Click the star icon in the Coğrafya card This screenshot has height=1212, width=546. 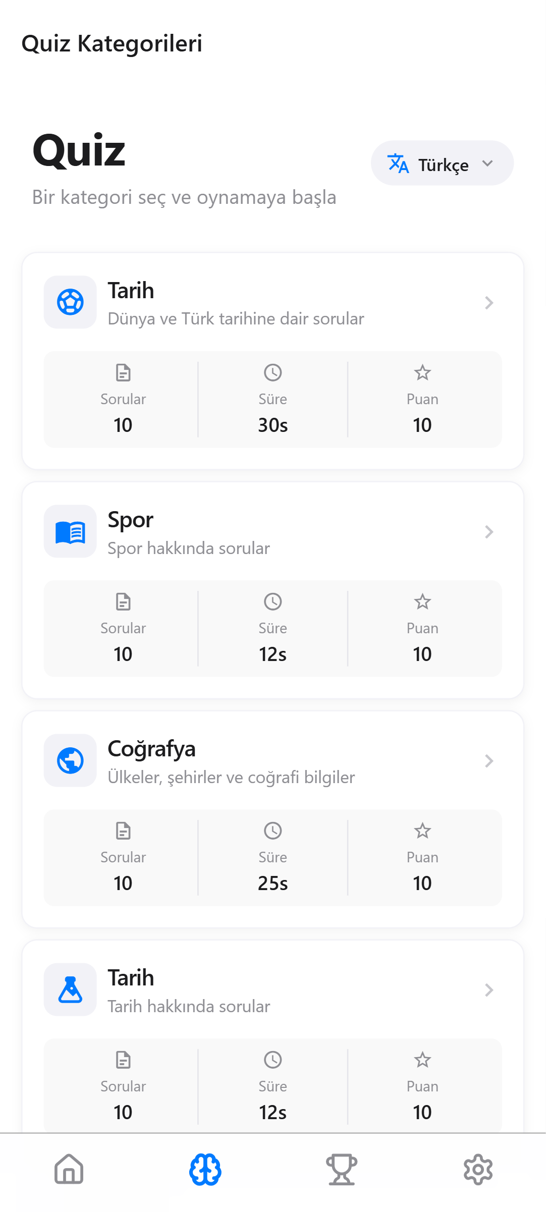pos(422,831)
